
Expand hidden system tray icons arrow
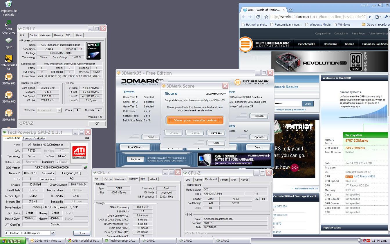360,241
